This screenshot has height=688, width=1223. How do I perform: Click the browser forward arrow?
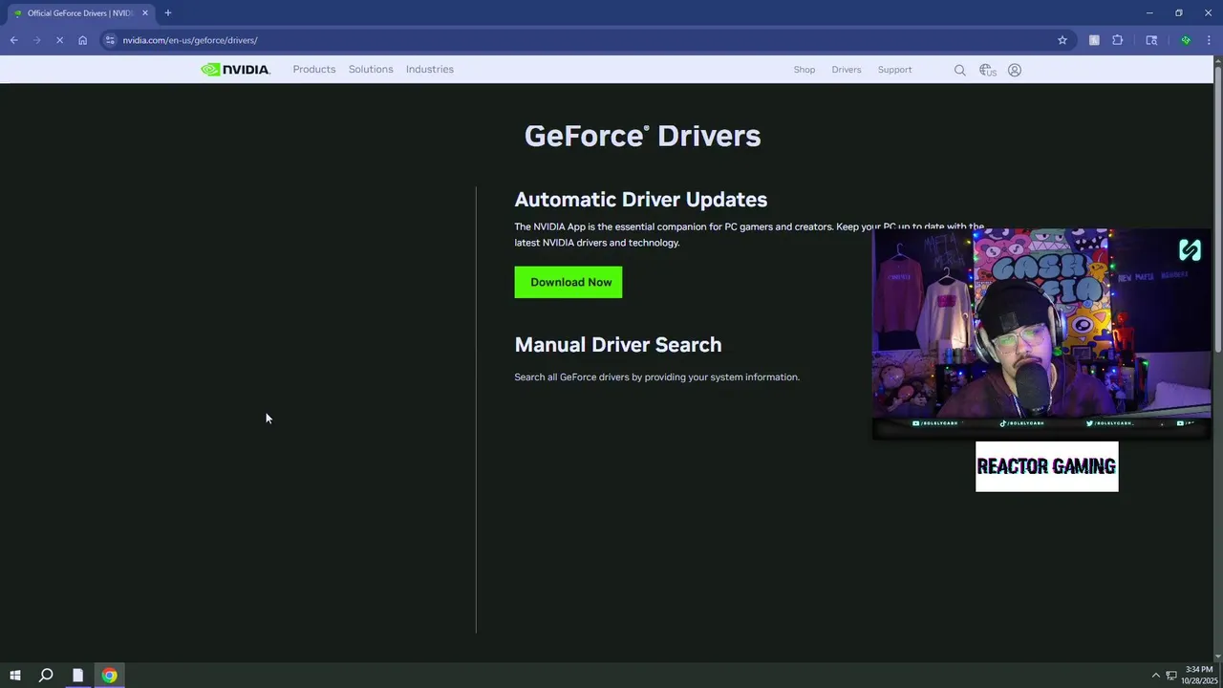pyautogui.click(x=36, y=40)
